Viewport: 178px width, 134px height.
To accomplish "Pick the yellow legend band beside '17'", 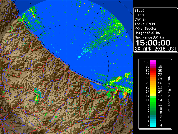I will tap(153, 92).
